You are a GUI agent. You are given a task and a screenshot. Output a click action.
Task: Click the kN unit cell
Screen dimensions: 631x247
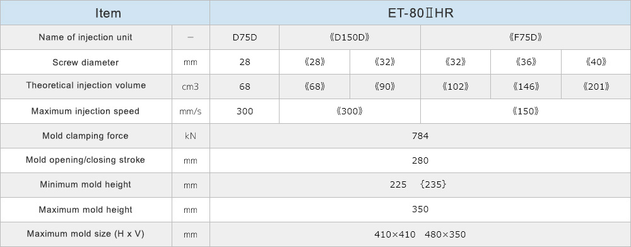[191, 136]
